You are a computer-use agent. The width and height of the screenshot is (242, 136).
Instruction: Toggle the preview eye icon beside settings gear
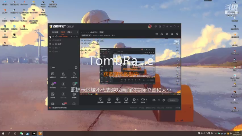pyautogui.click(x=159, y=100)
